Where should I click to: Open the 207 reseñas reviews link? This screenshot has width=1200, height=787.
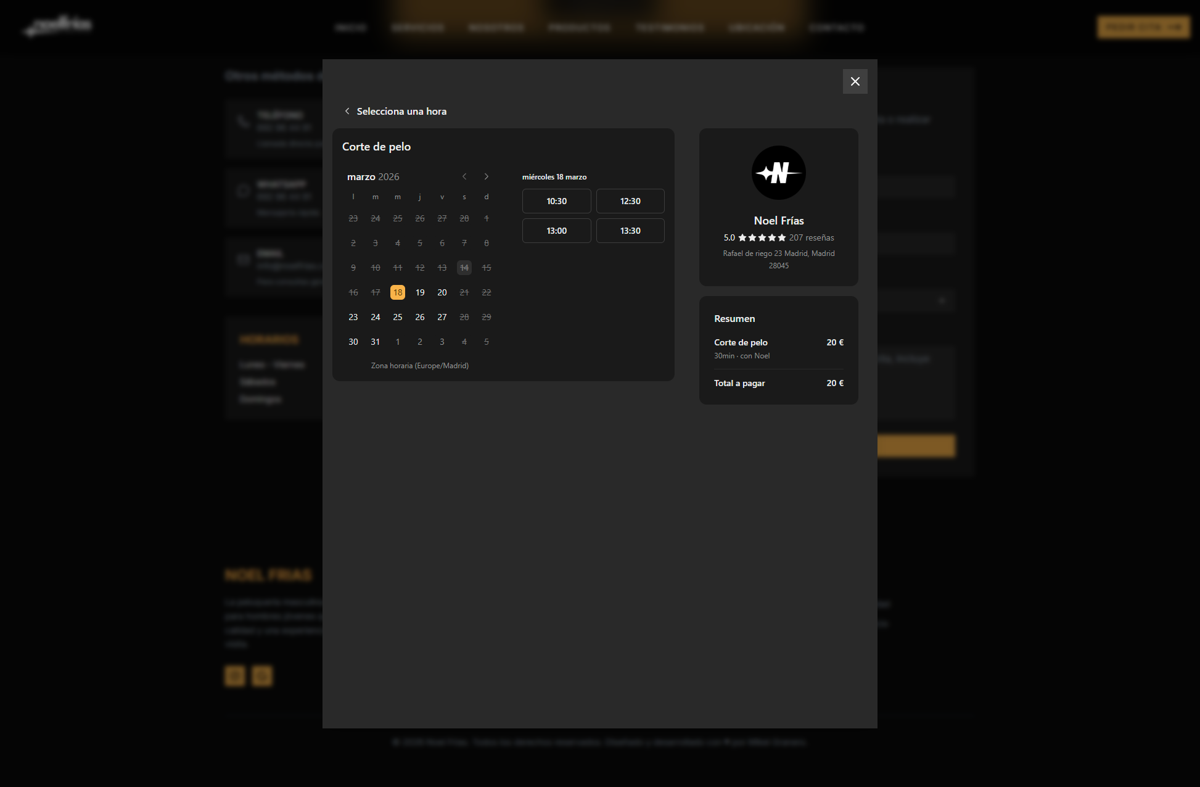point(811,237)
